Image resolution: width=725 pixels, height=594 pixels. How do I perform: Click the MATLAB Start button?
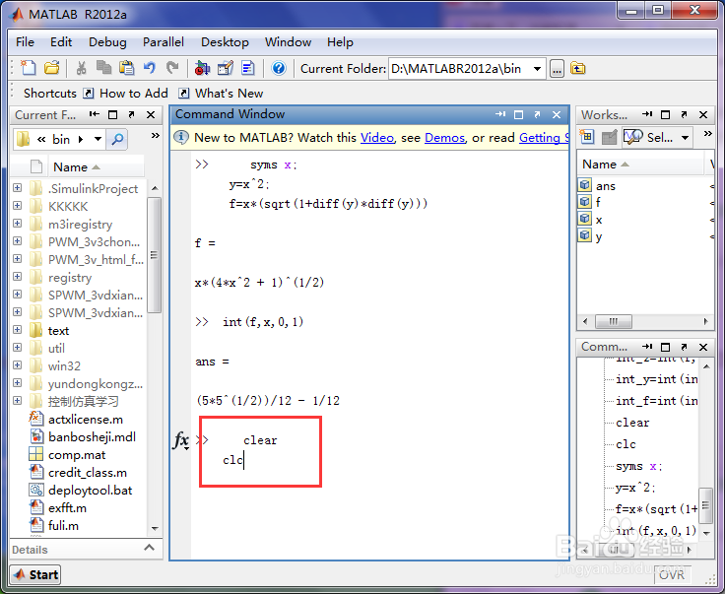(35, 574)
